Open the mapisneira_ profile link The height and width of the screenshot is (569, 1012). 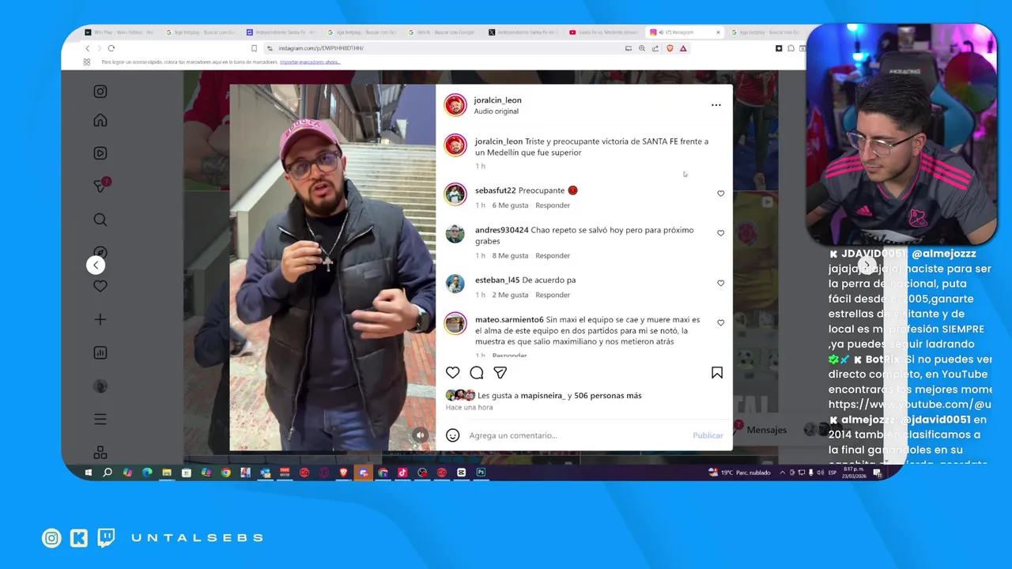543,396
